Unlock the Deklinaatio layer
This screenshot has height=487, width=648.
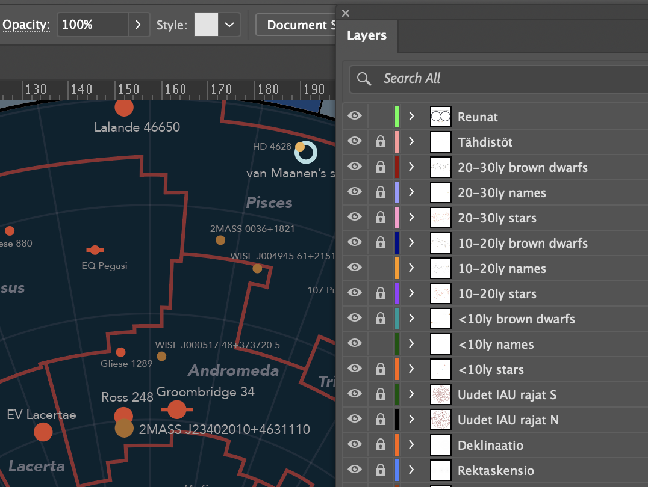(380, 445)
